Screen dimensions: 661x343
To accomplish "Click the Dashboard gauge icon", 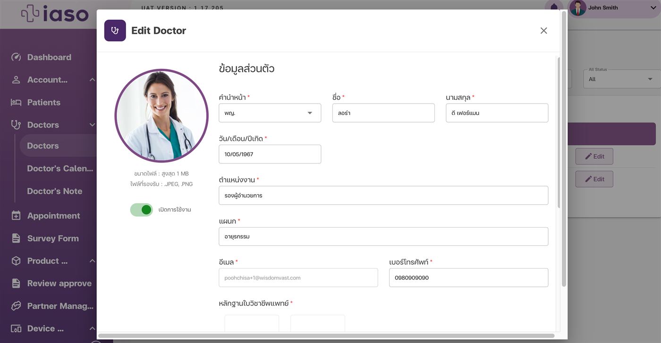I will coord(16,57).
